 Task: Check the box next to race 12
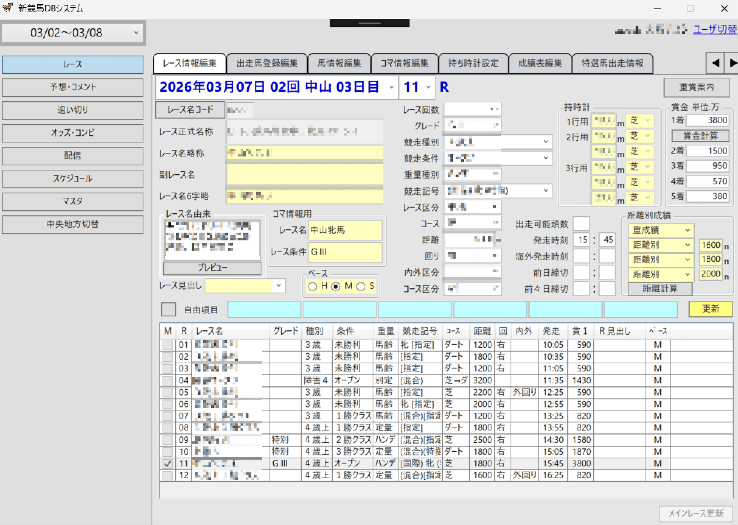pyautogui.click(x=168, y=475)
